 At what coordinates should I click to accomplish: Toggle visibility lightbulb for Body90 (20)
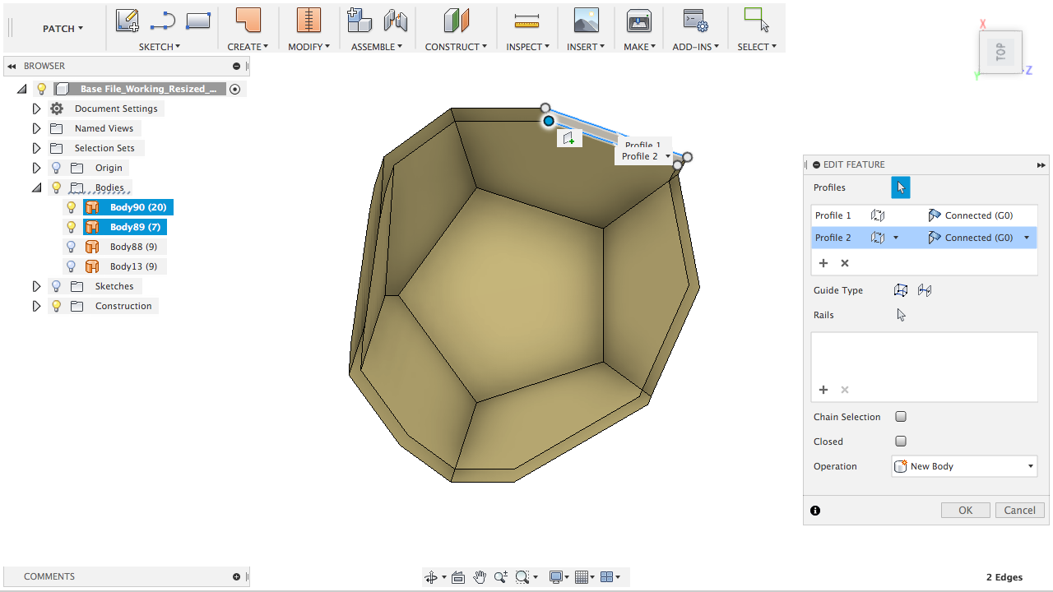(72, 207)
